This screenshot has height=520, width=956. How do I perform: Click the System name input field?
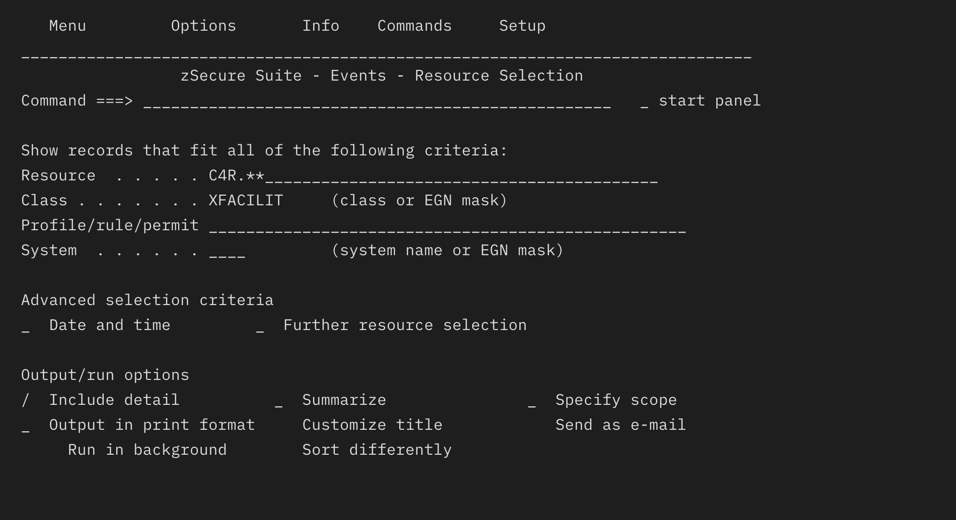pyautogui.click(x=226, y=250)
